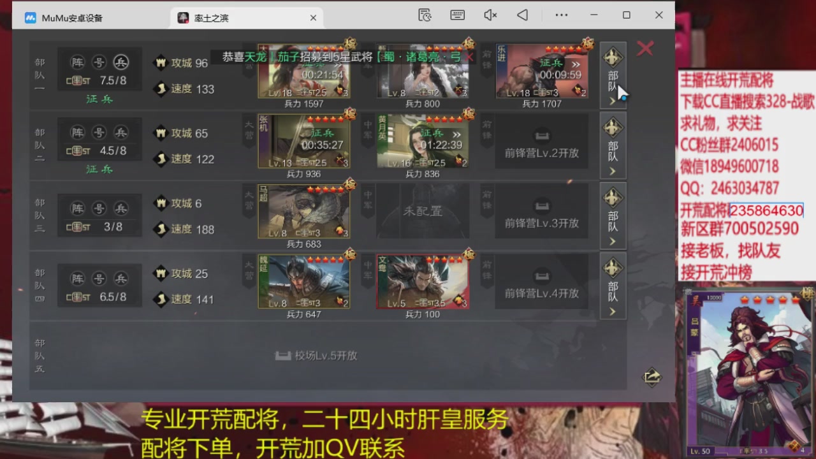
Task: Select the 兵 icon in 部队三
Action: click(120, 208)
